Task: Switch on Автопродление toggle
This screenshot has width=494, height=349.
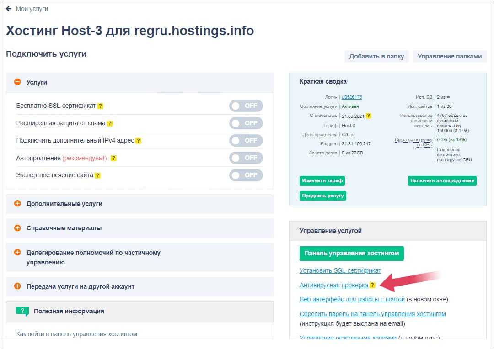Action: point(246,158)
